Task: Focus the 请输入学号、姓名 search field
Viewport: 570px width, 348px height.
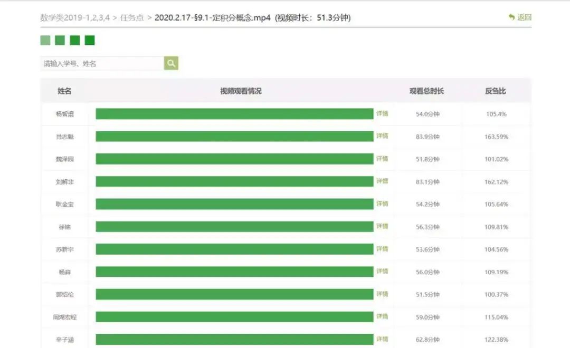Action: click(x=102, y=63)
